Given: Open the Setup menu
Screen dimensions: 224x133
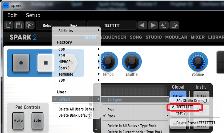Looking at the screenshot, I should (x=33, y=15).
